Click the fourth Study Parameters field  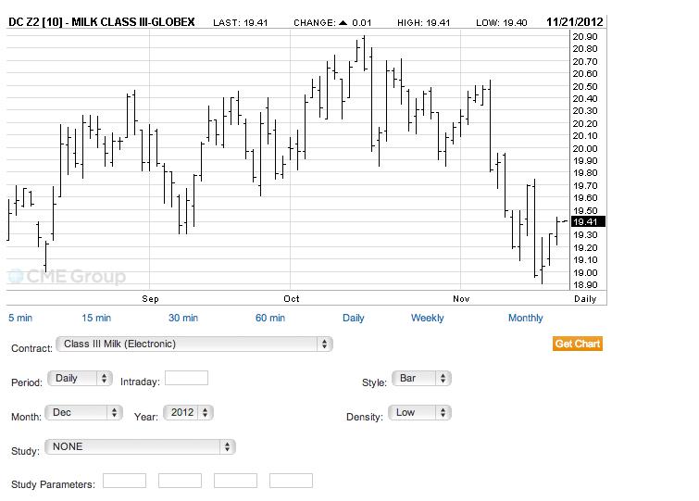pyautogui.click(x=291, y=481)
